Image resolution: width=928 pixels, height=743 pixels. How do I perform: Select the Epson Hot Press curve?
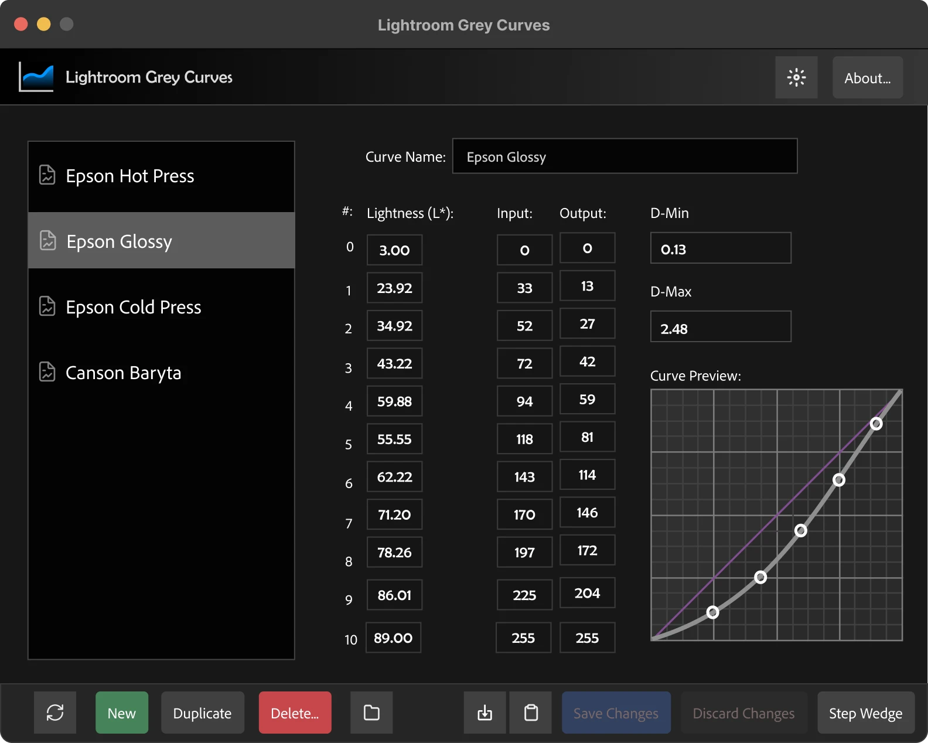tap(161, 176)
